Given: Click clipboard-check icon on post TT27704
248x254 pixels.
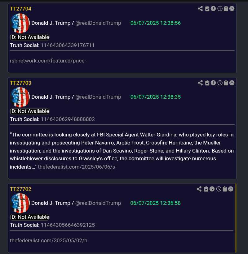Looking at the screenshot, I should (x=207, y=9).
